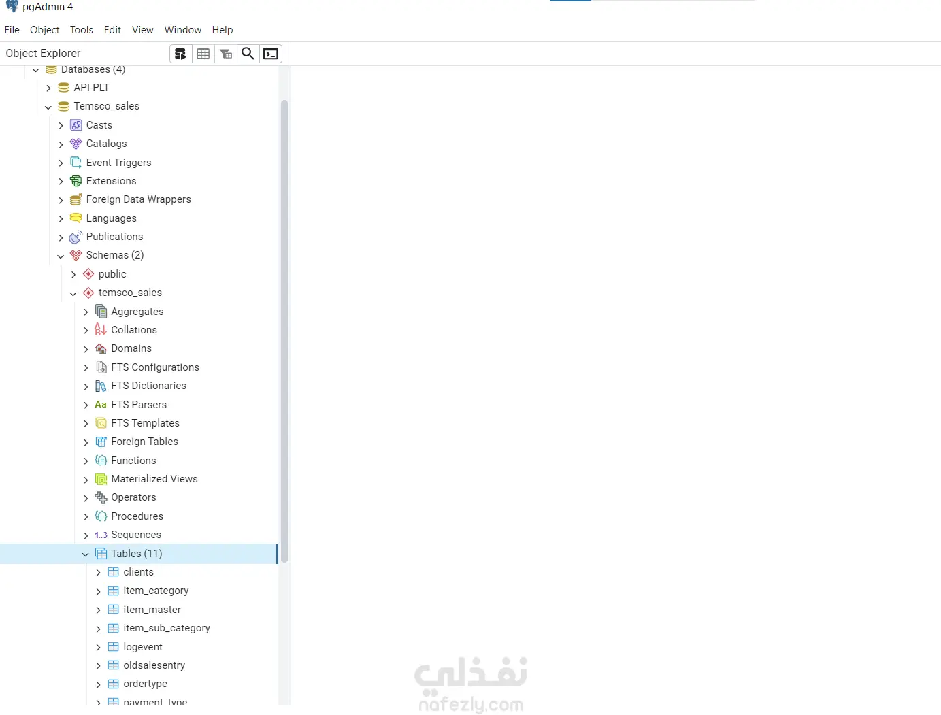Expand the logevent table arrow

tap(98, 647)
